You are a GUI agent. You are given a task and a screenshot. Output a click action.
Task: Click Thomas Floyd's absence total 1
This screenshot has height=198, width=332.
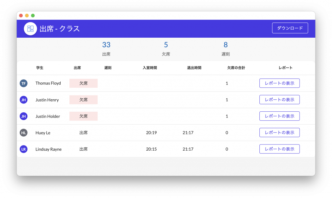click(x=227, y=83)
